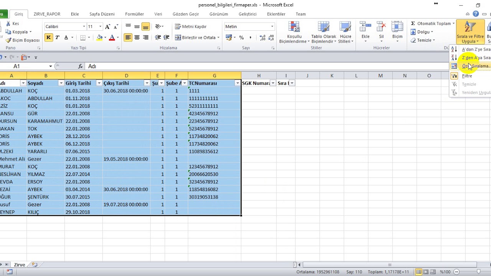Decrease indent in Hizalama group
The image size is (491, 276).
point(158,38)
